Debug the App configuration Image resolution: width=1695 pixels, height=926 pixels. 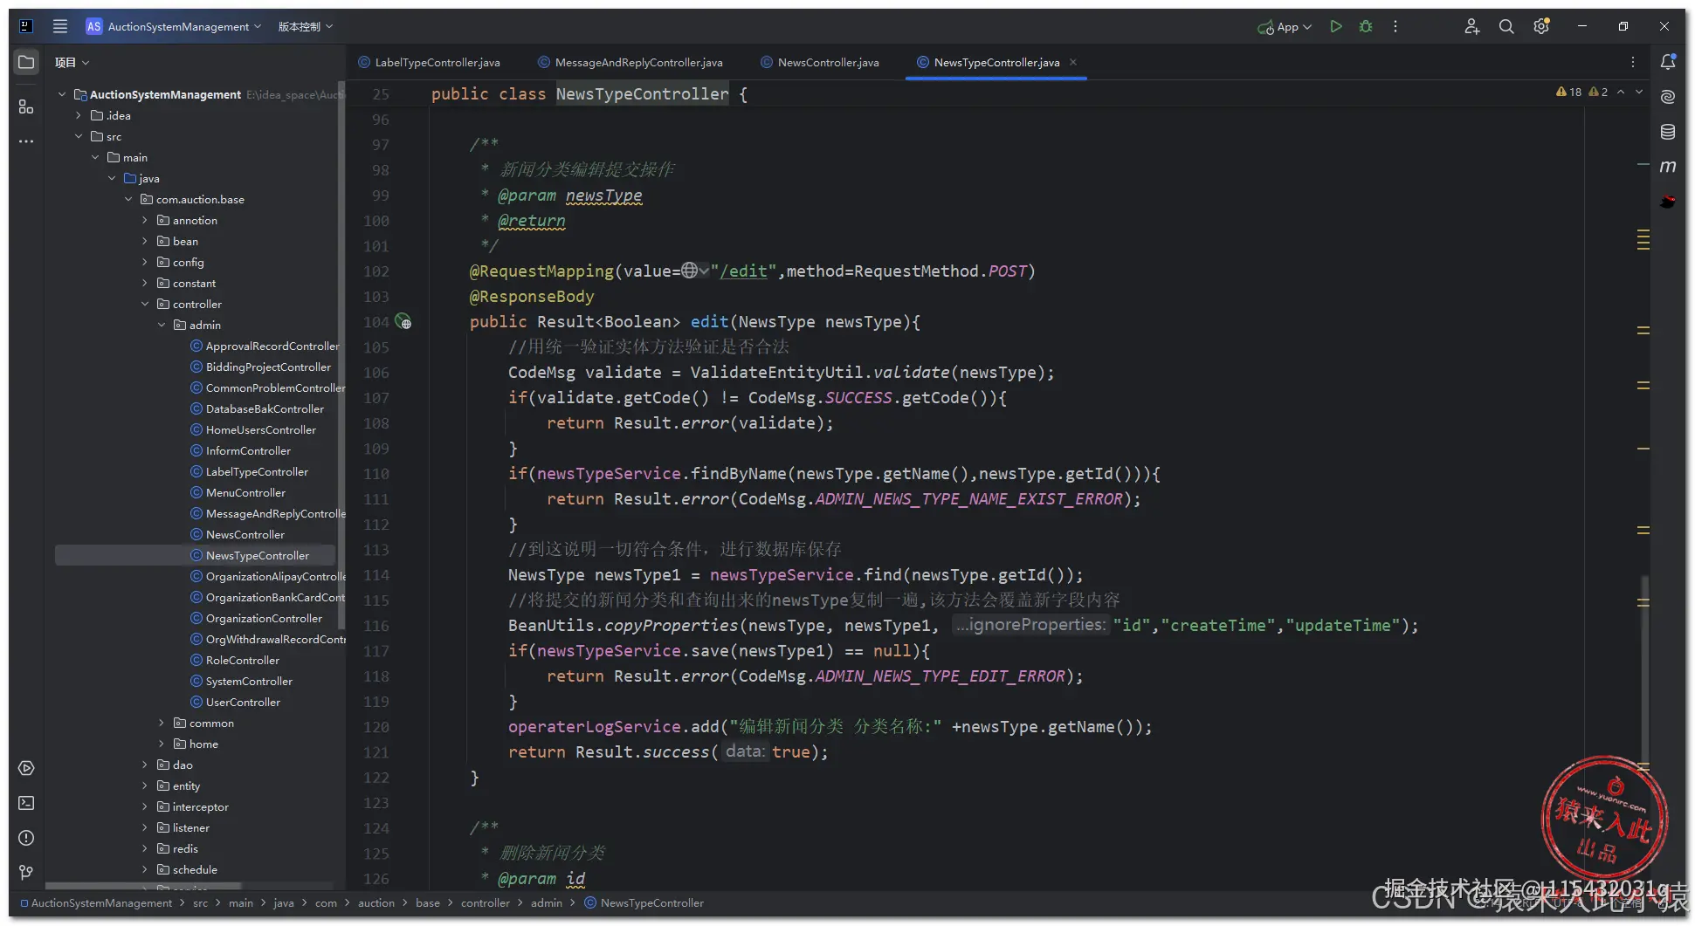(1366, 26)
